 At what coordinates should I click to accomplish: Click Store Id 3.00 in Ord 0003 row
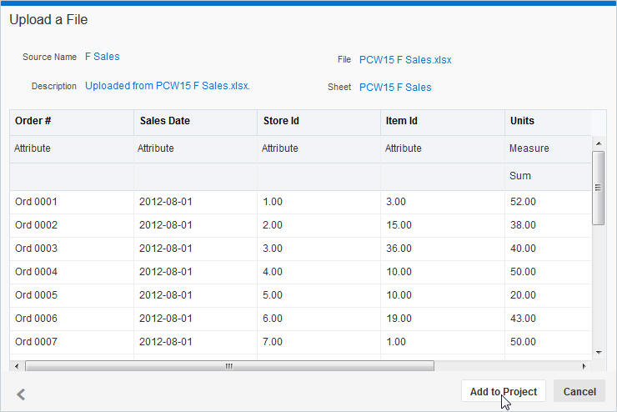319,249
